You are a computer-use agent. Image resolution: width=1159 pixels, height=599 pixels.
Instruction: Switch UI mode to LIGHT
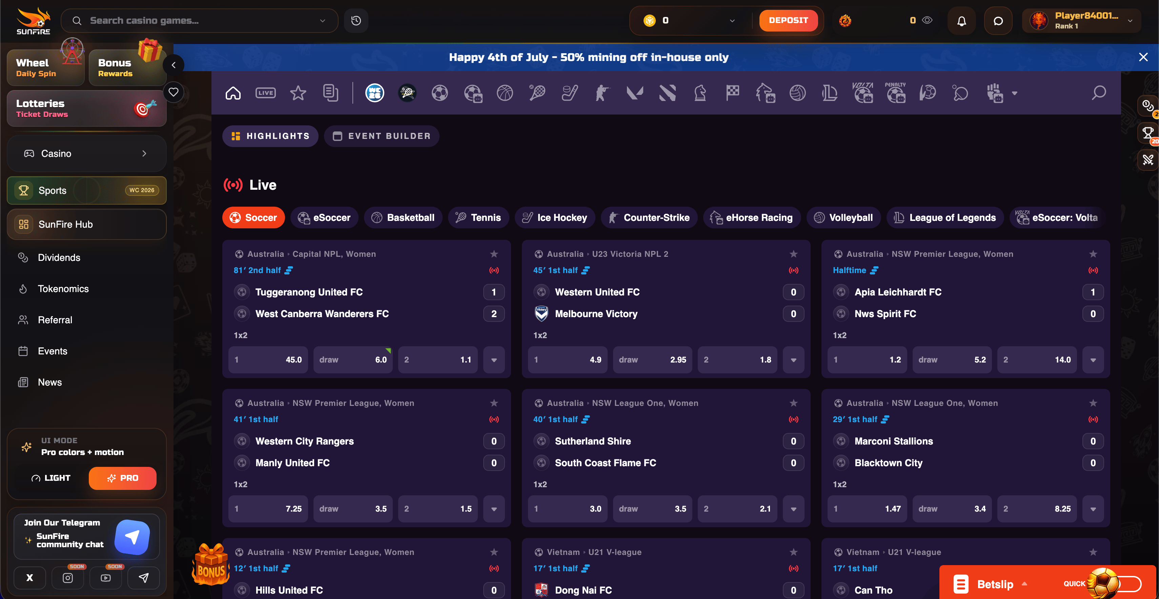[51, 478]
